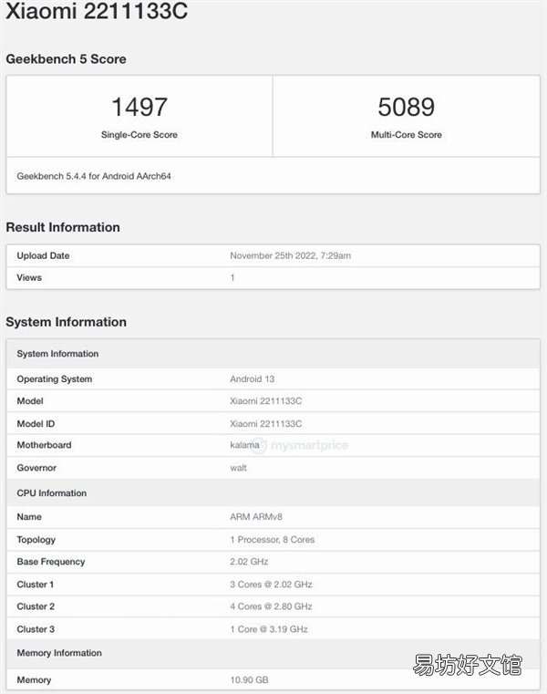Click the Governor row label

coord(36,468)
